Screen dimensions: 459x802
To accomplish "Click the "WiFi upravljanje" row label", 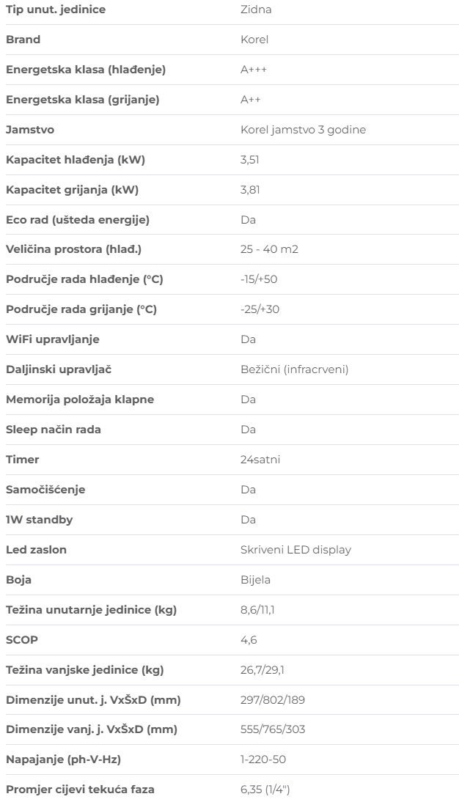I will pyautogui.click(x=53, y=339).
